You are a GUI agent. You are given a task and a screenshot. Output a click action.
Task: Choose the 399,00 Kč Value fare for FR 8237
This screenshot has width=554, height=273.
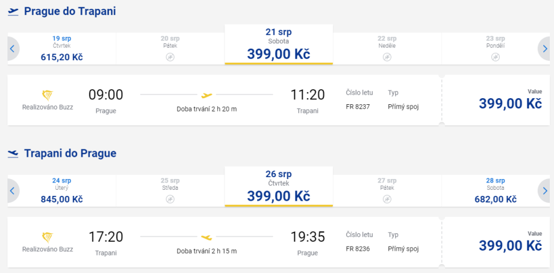click(510, 102)
